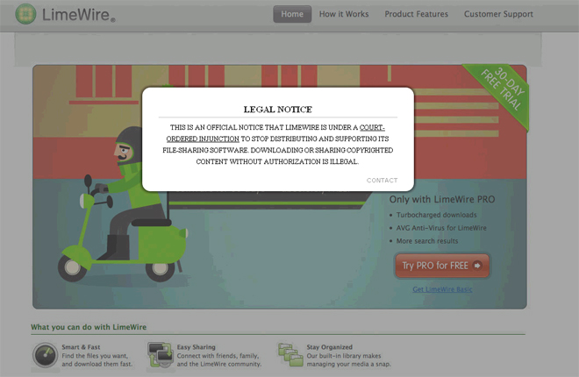Image resolution: width=579 pixels, height=377 pixels.
Task: Click the arrow icon inside Try PRO button
Action: point(477,266)
